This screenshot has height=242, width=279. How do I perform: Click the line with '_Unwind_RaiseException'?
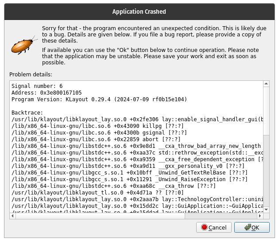click(x=129, y=179)
